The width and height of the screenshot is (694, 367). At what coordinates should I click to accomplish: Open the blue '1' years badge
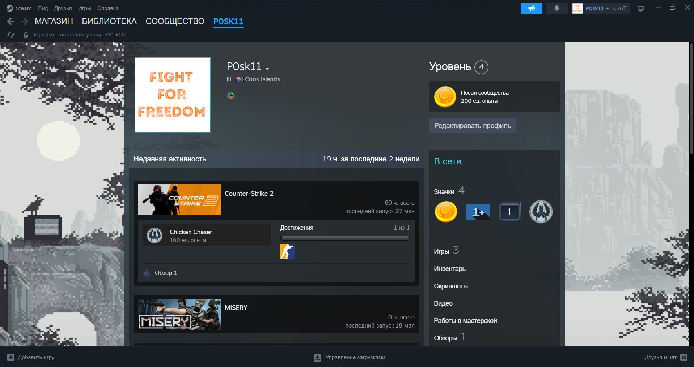pyautogui.click(x=509, y=212)
